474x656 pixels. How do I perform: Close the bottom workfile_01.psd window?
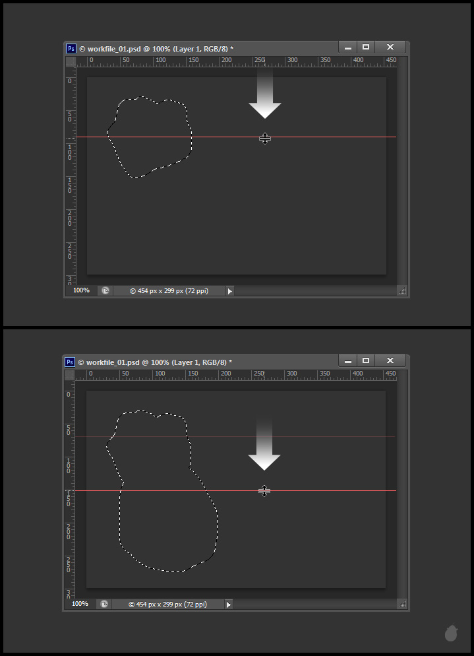pos(390,361)
